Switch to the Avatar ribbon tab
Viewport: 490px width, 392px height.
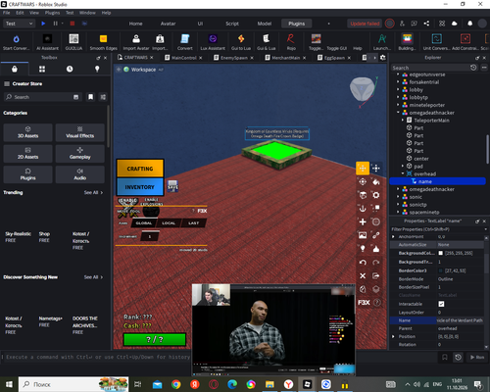[x=168, y=24]
